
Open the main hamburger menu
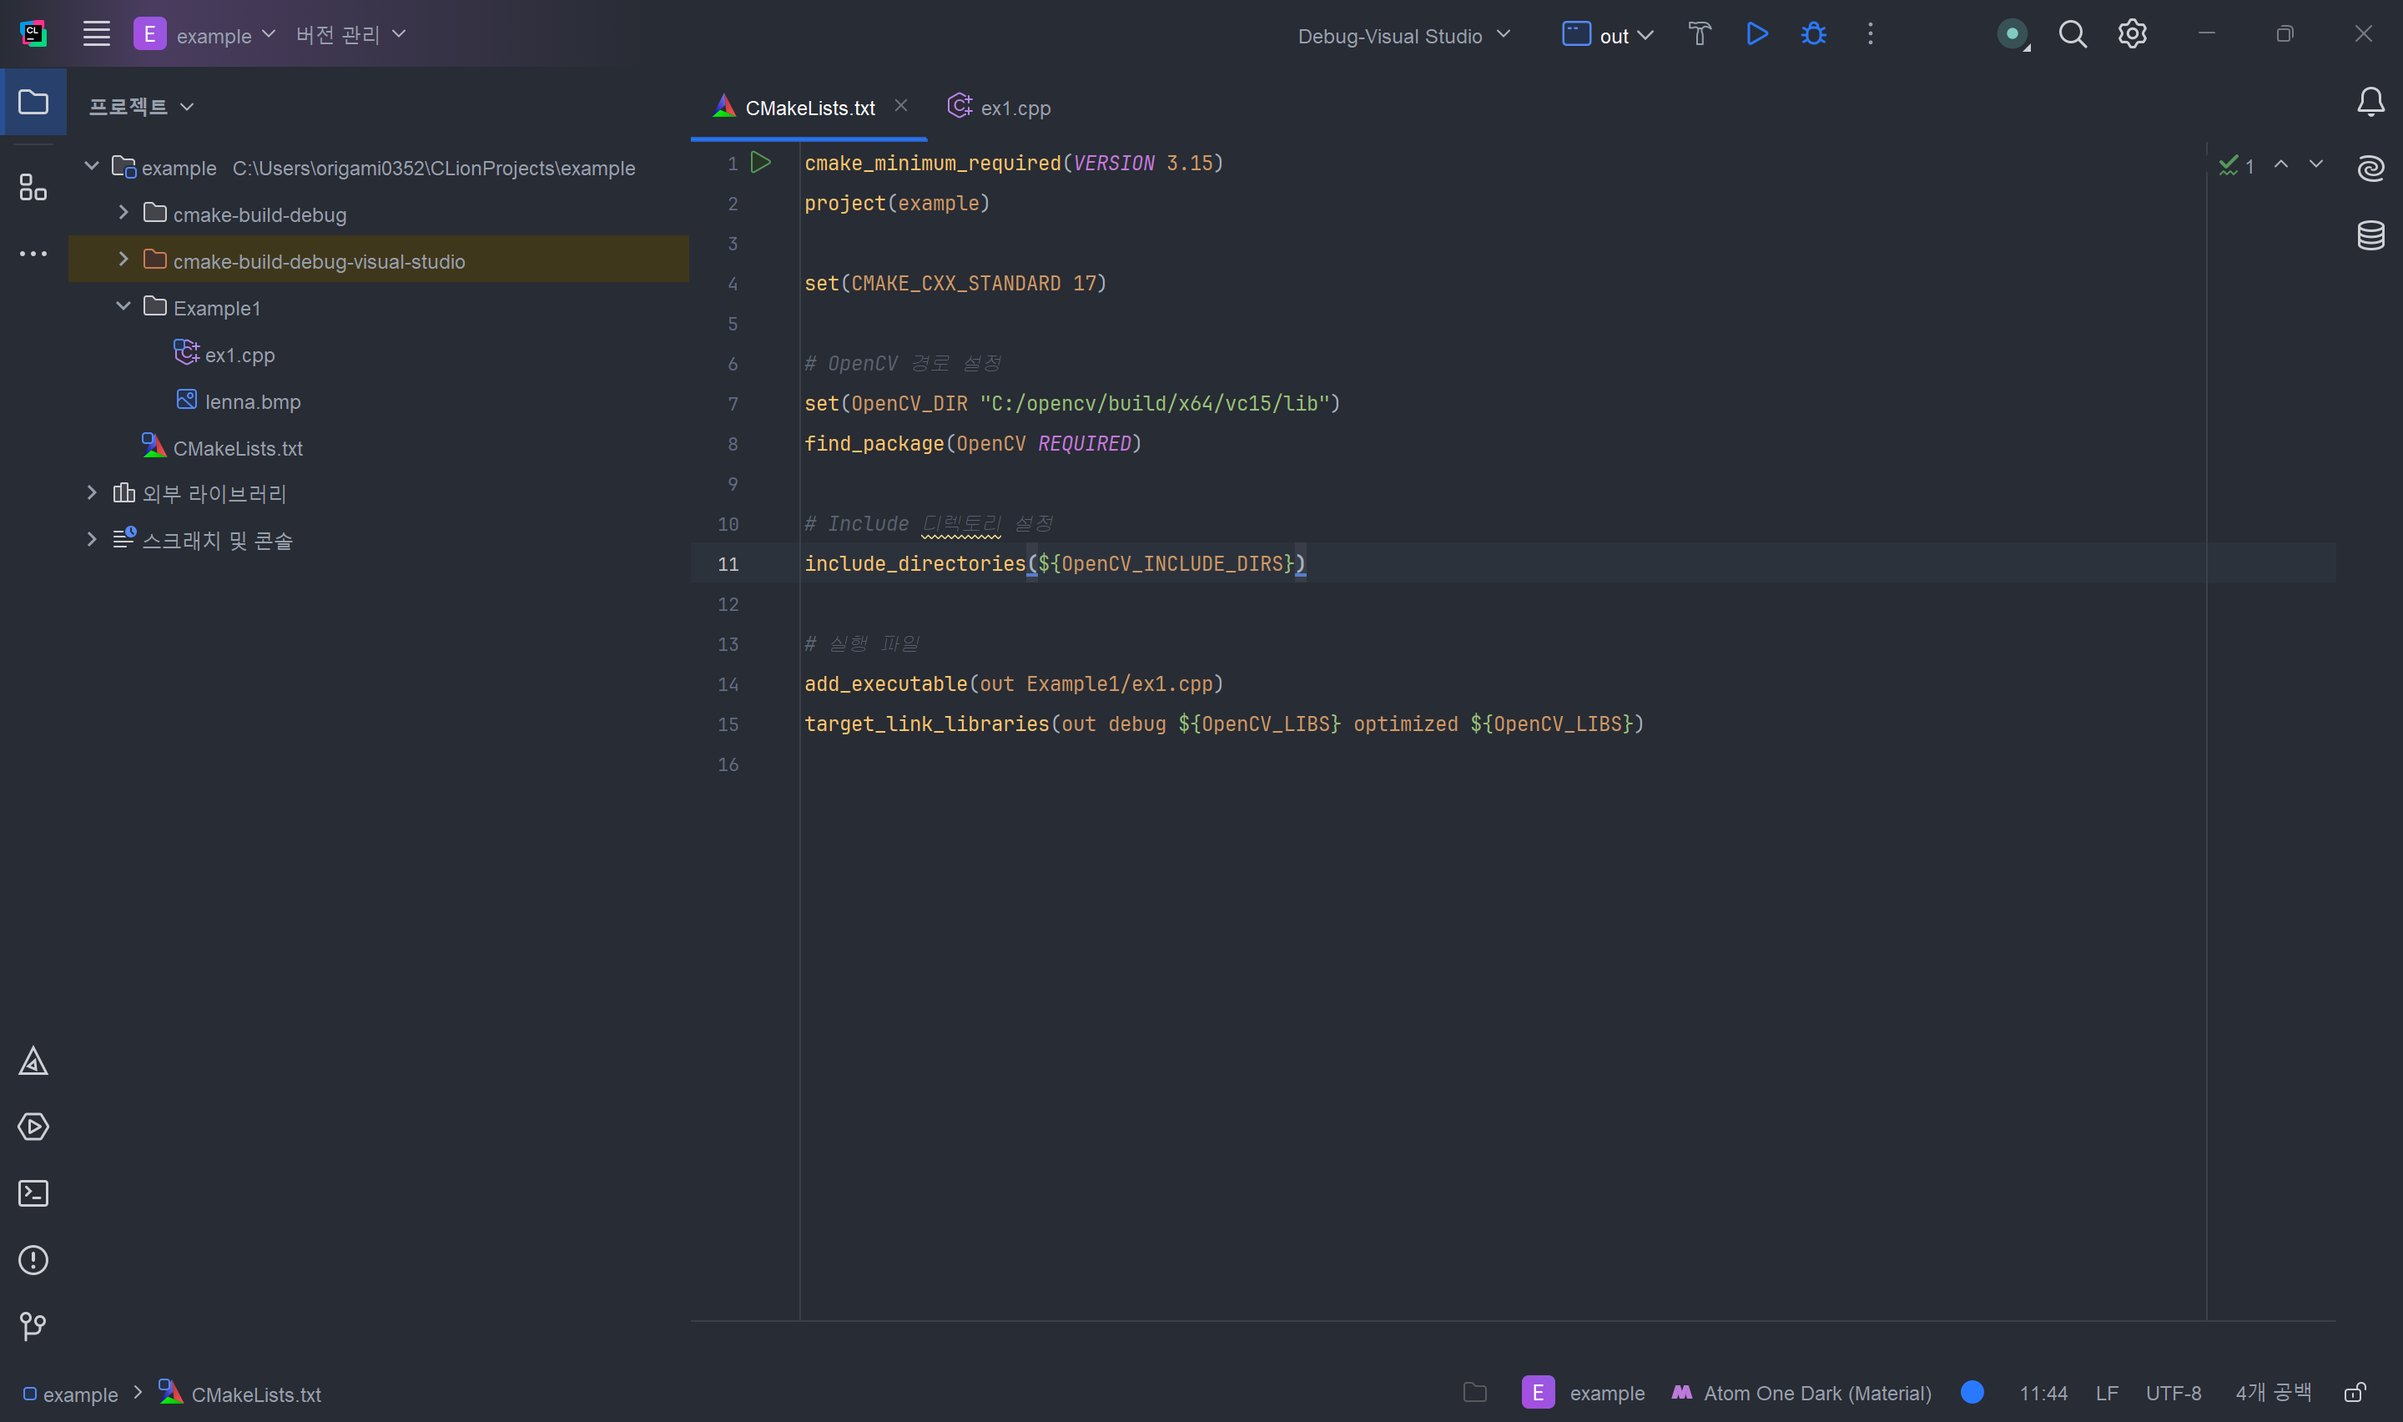[96, 34]
